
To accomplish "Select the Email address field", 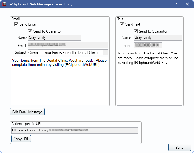I will (68, 45).
